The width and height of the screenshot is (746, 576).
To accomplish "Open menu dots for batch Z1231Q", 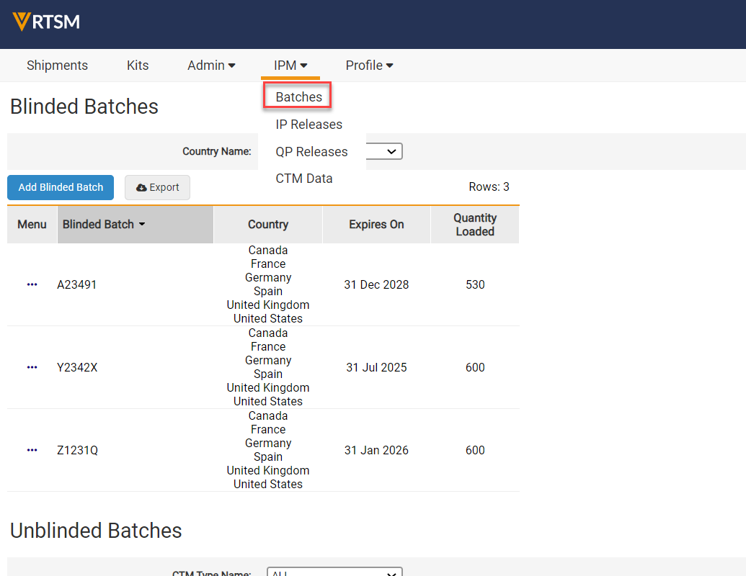I will pyautogui.click(x=32, y=450).
